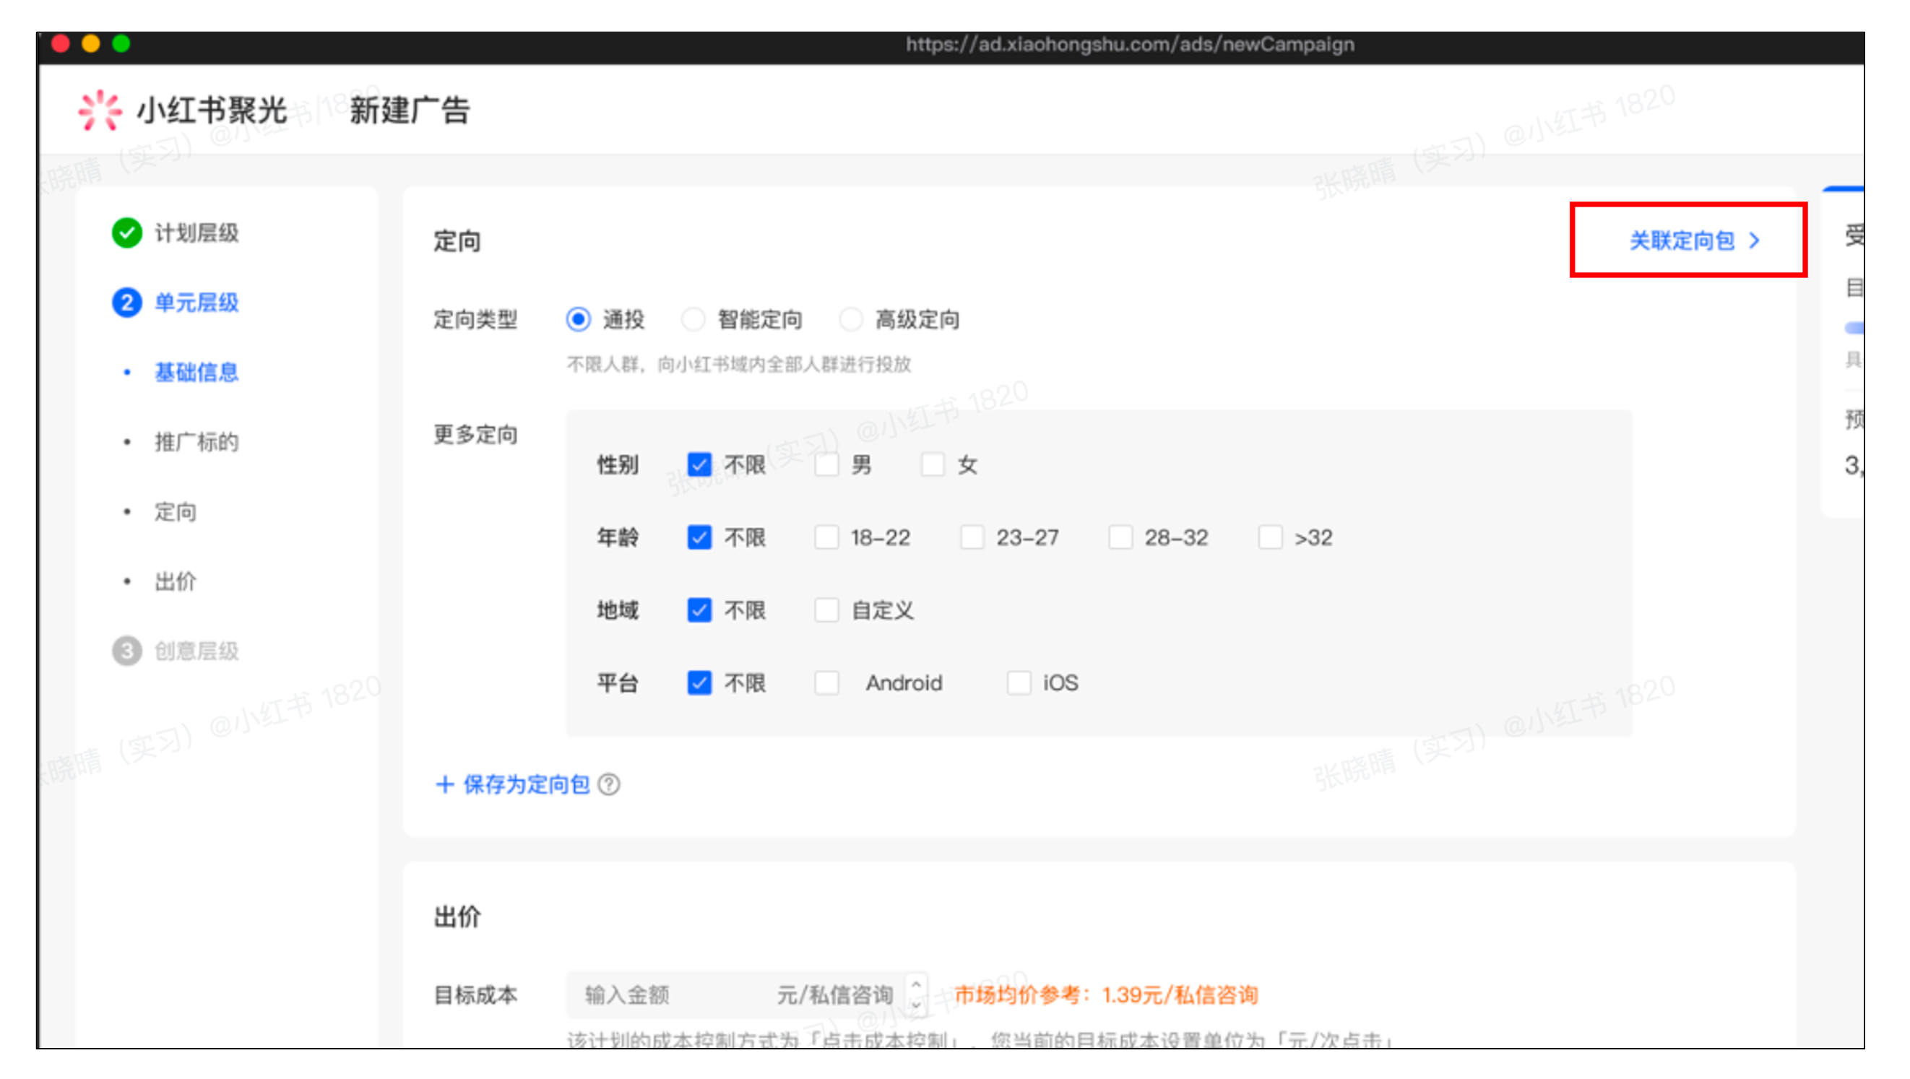The width and height of the screenshot is (1910, 1079).
Task: Click the 新建广告 page title
Action: tap(410, 110)
